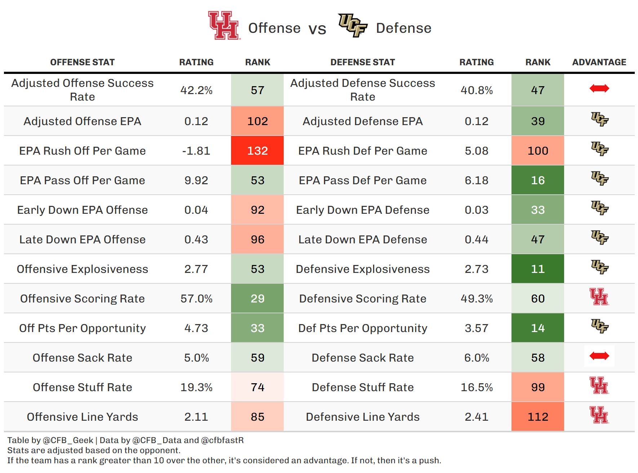The height and width of the screenshot is (473, 638).
Task: Click Houston advantage logo for Line Yards row
Action: click(599, 415)
